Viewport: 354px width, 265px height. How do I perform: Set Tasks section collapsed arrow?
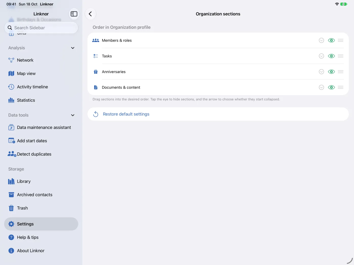[321, 56]
